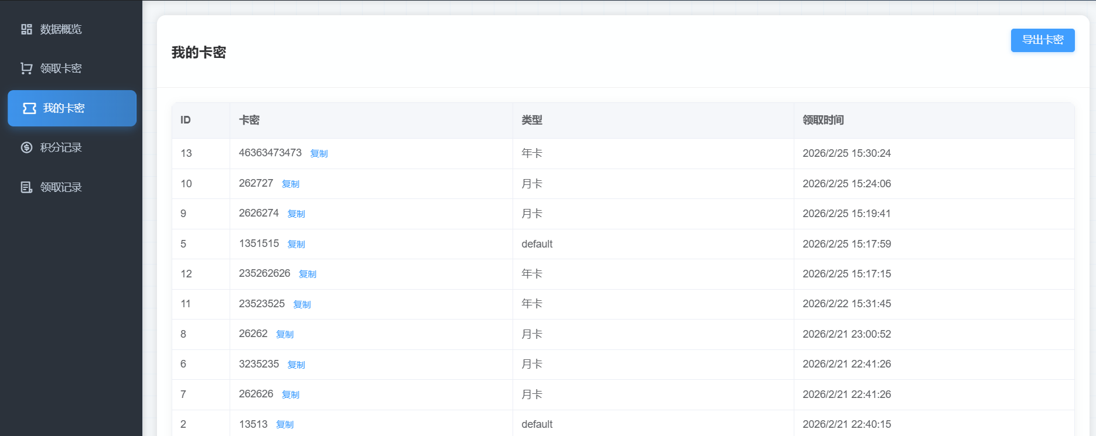The height and width of the screenshot is (436, 1096).
Task: Copy card key 3235235
Action: [x=296, y=365]
